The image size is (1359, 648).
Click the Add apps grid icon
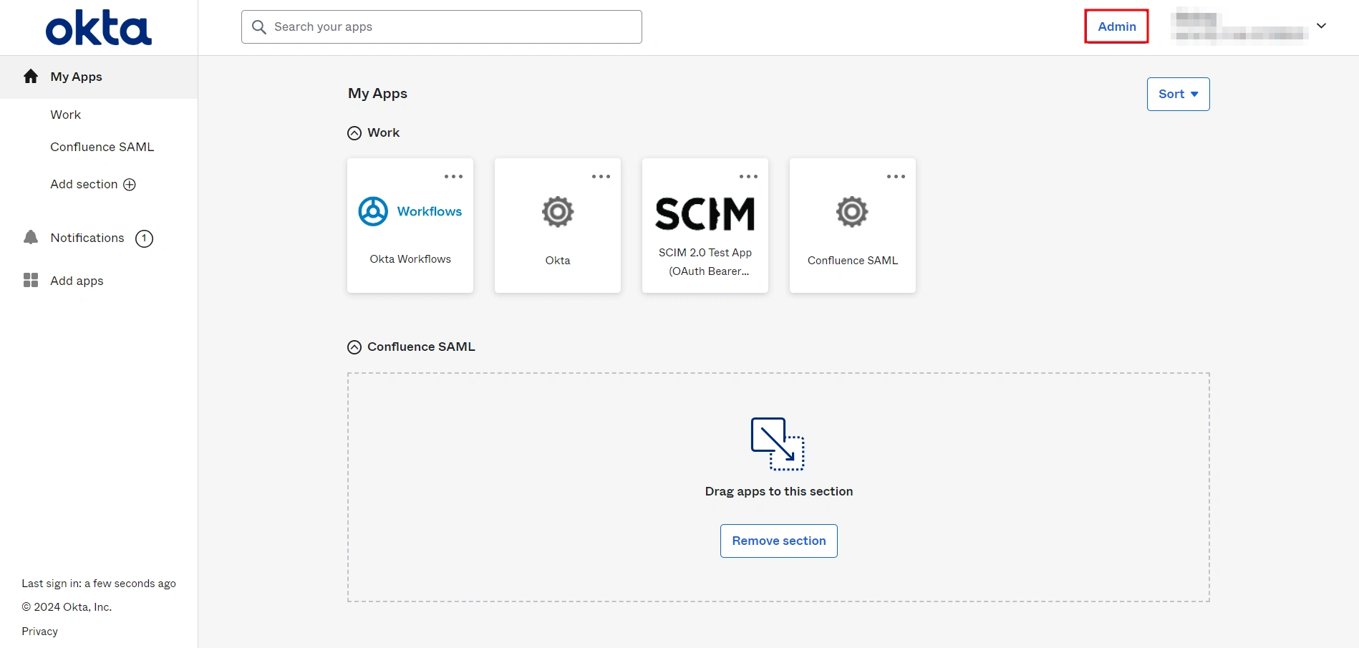[x=31, y=280]
